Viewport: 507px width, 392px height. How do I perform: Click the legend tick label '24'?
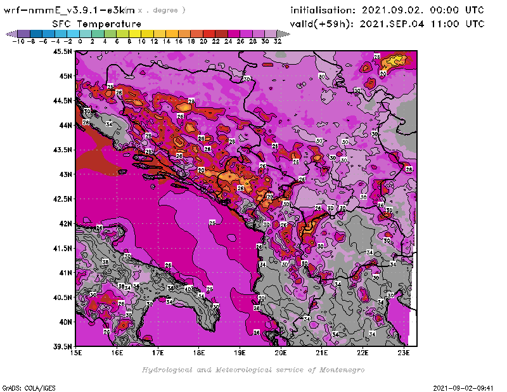click(x=228, y=41)
